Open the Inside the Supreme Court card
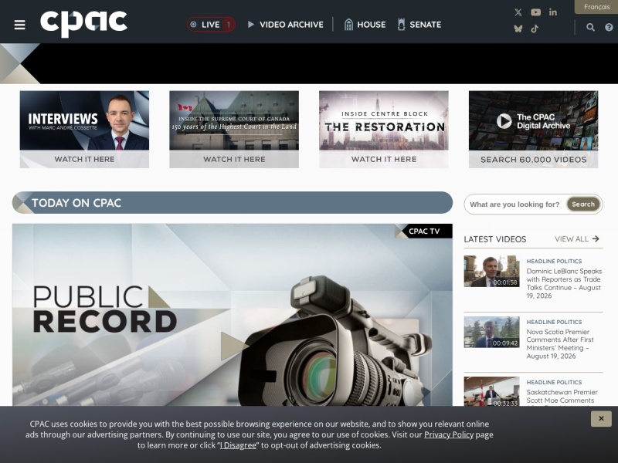This screenshot has width=618, height=463. click(x=234, y=129)
